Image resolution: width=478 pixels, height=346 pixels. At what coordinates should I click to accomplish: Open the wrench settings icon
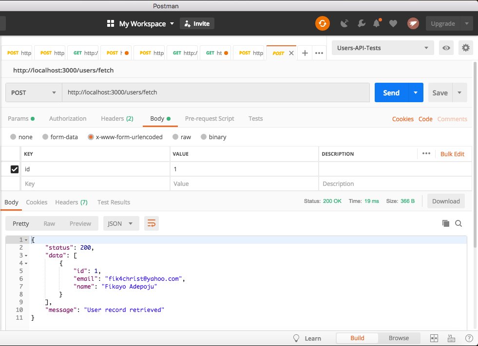click(361, 23)
